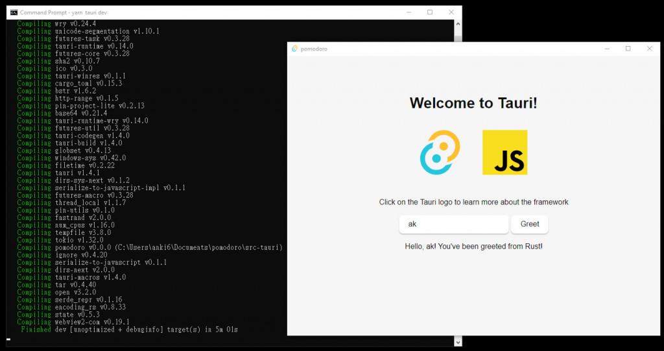Click the 'Compiling pomodoro v0.0.0' path line

[x=150, y=248]
